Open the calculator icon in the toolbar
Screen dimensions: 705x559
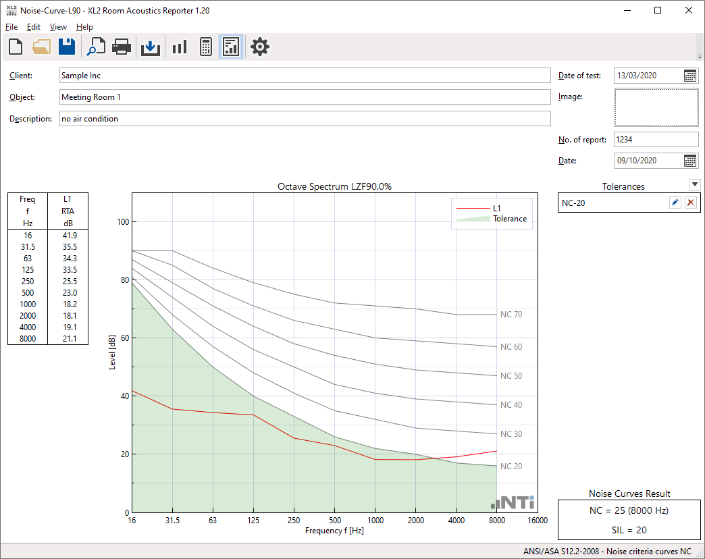point(206,47)
